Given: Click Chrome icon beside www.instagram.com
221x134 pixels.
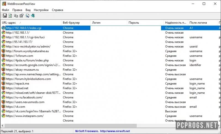Looking at the screenshot, I should coord(3,116).
